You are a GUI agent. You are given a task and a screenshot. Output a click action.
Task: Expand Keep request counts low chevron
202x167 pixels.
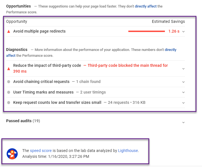pos(183,103)
